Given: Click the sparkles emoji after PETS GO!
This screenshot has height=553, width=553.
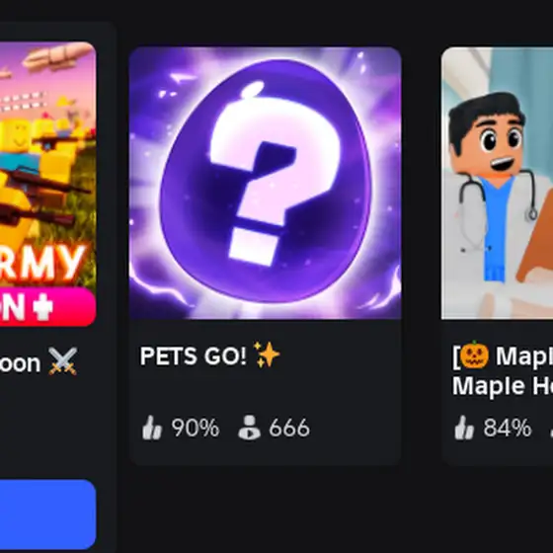Looking at the screenshot, I should click(x=267, y=355).
